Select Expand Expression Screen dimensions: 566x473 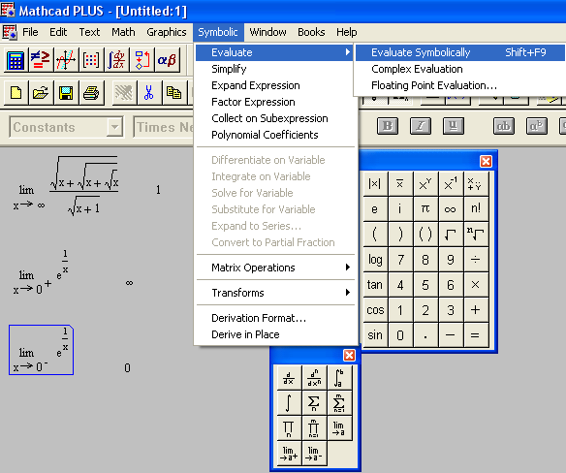275,85
